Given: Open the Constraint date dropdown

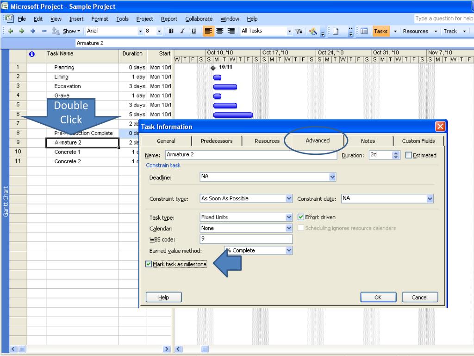Looking at the screenshot, I should coord(430,198).
